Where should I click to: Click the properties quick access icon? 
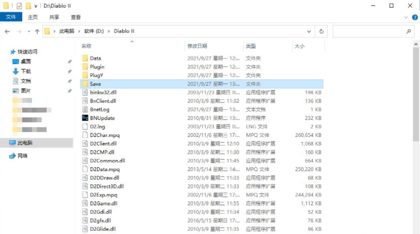pos(19,5)
